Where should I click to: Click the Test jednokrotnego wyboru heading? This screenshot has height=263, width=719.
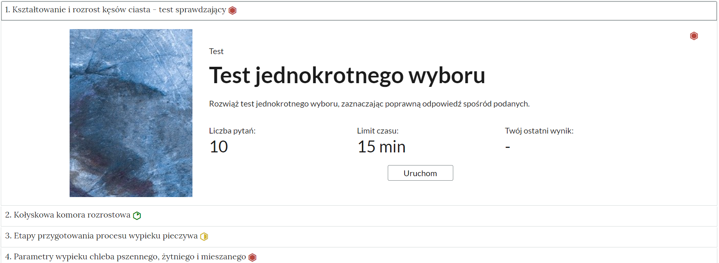[x=347, y=76]
